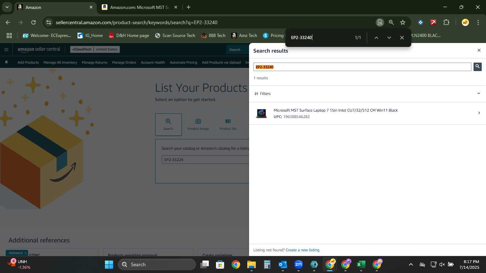The image size is (486, 273).
Task: Open a new browser tab
Action: point(189,7)
